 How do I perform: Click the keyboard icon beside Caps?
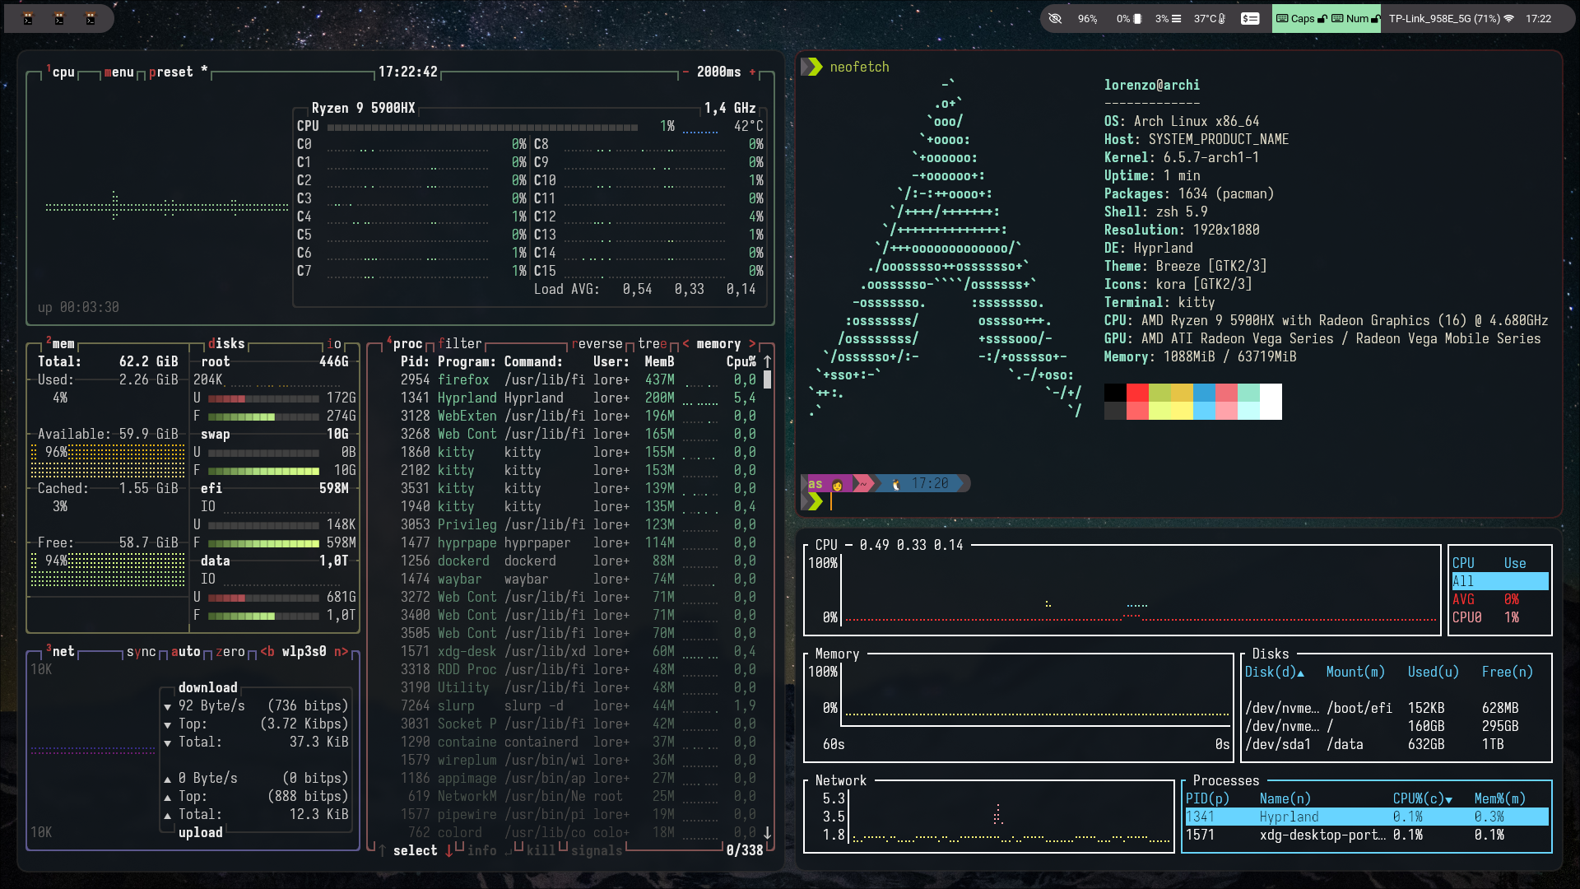coord(1282,18)
